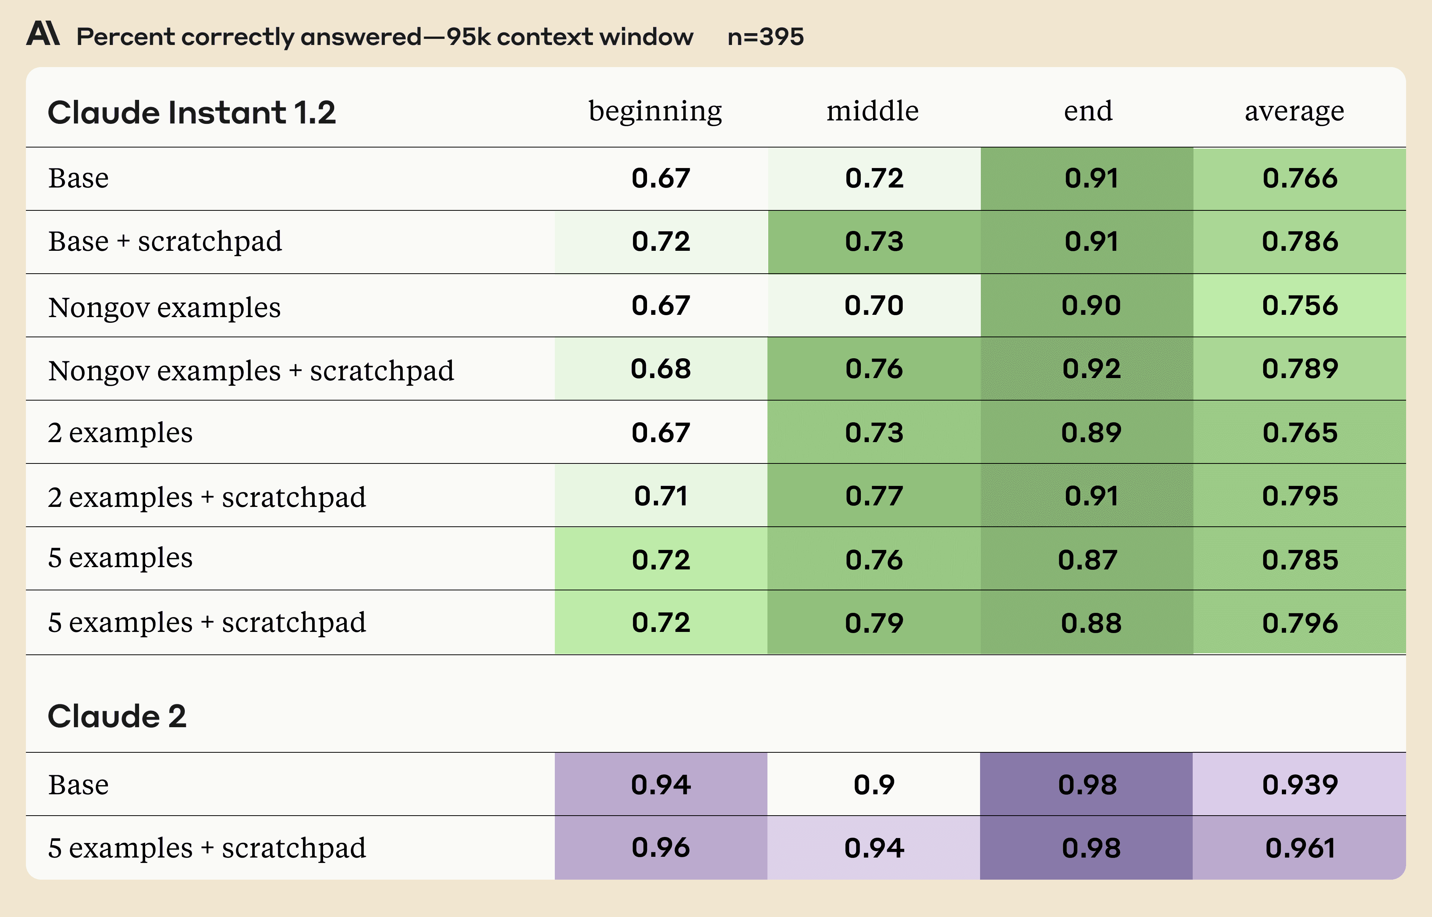Click the Anthropic logo in the header
Viewport: 1432px width, 917px height.
(x=43, y=34)
